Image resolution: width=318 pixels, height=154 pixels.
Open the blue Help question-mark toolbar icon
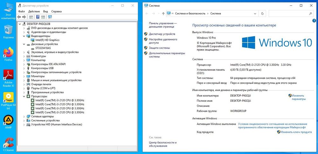point(38,17)
